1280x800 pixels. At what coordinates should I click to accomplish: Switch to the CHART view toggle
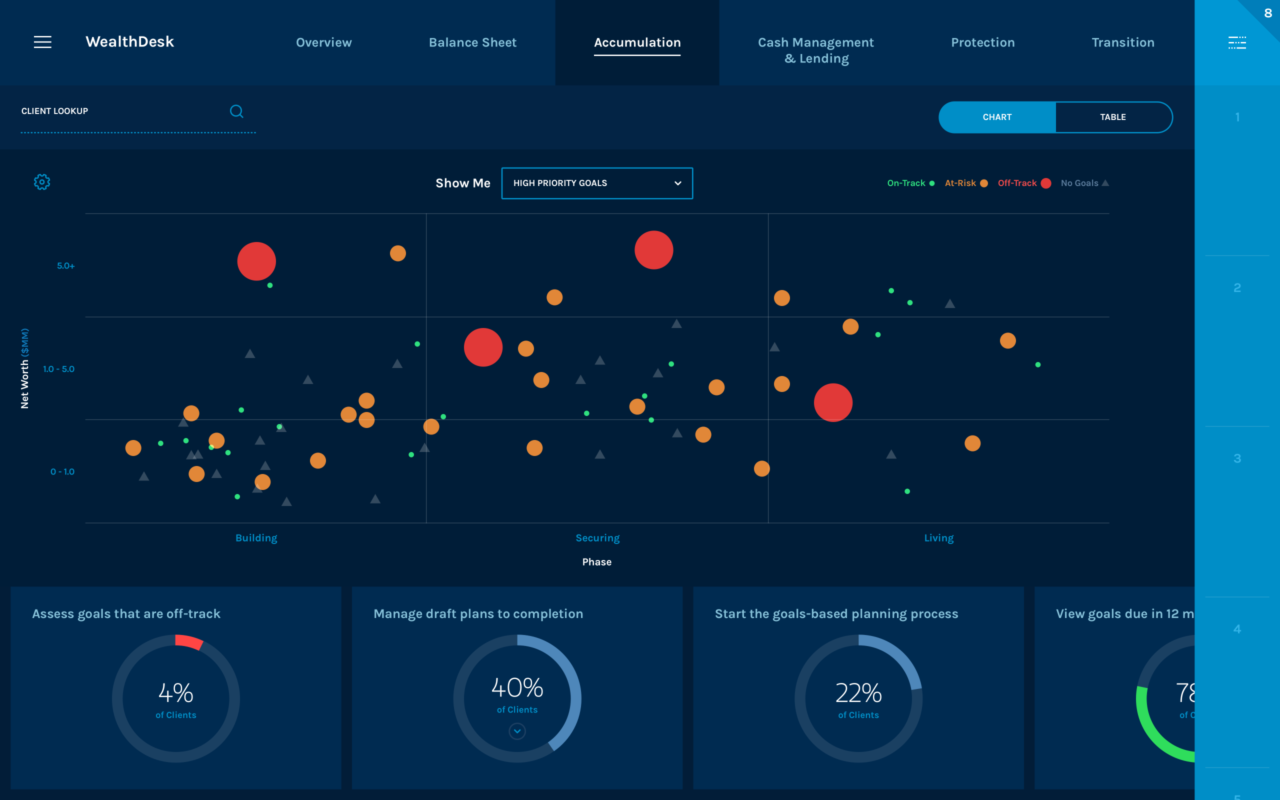(996, 117)
